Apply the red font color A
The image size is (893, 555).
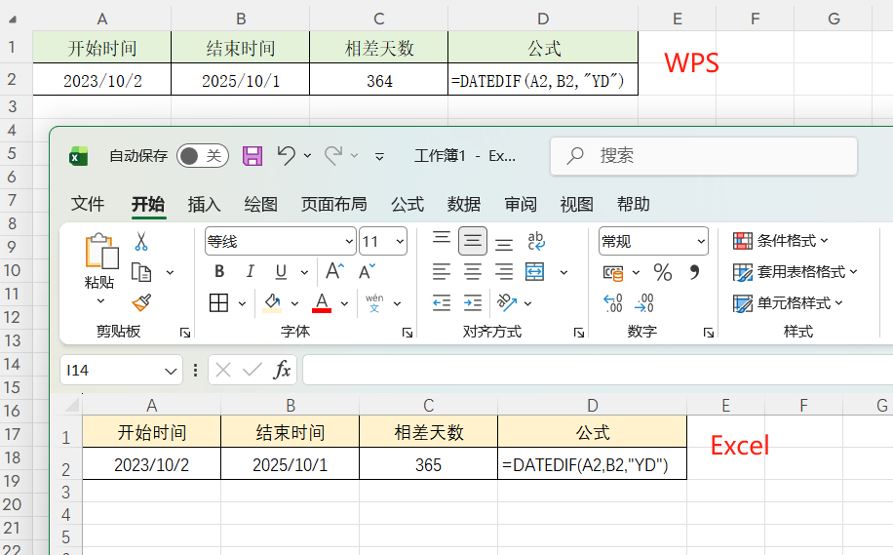click(x=322, y=302)
